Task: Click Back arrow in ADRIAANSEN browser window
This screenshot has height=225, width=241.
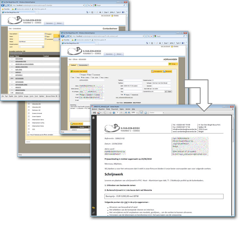Action: (62, 36)
